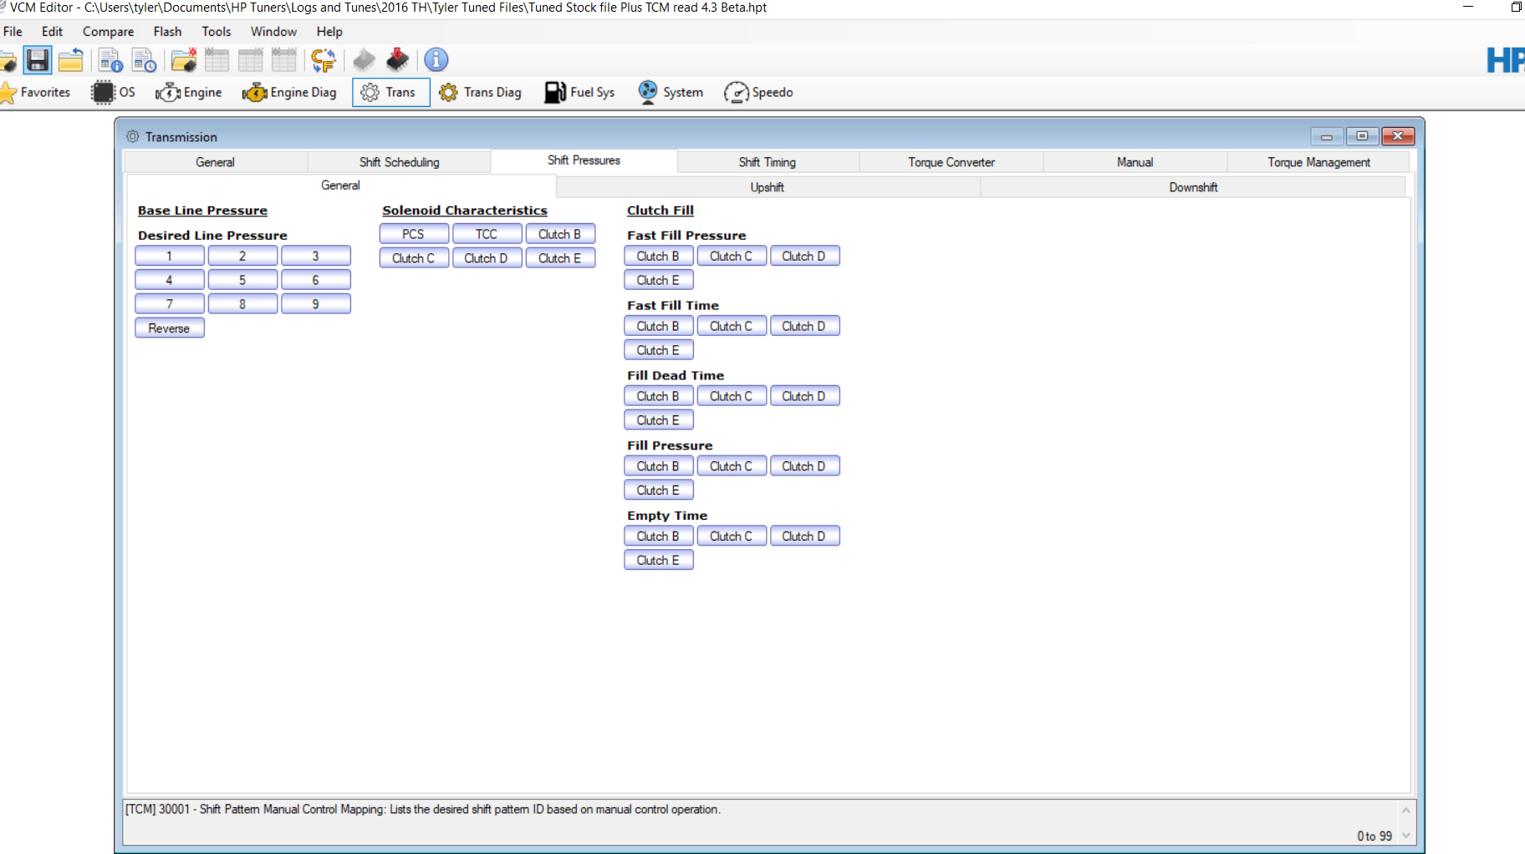Open the Help menu
The height and width of the screenshot is (854, 1525).
(329, 32)
